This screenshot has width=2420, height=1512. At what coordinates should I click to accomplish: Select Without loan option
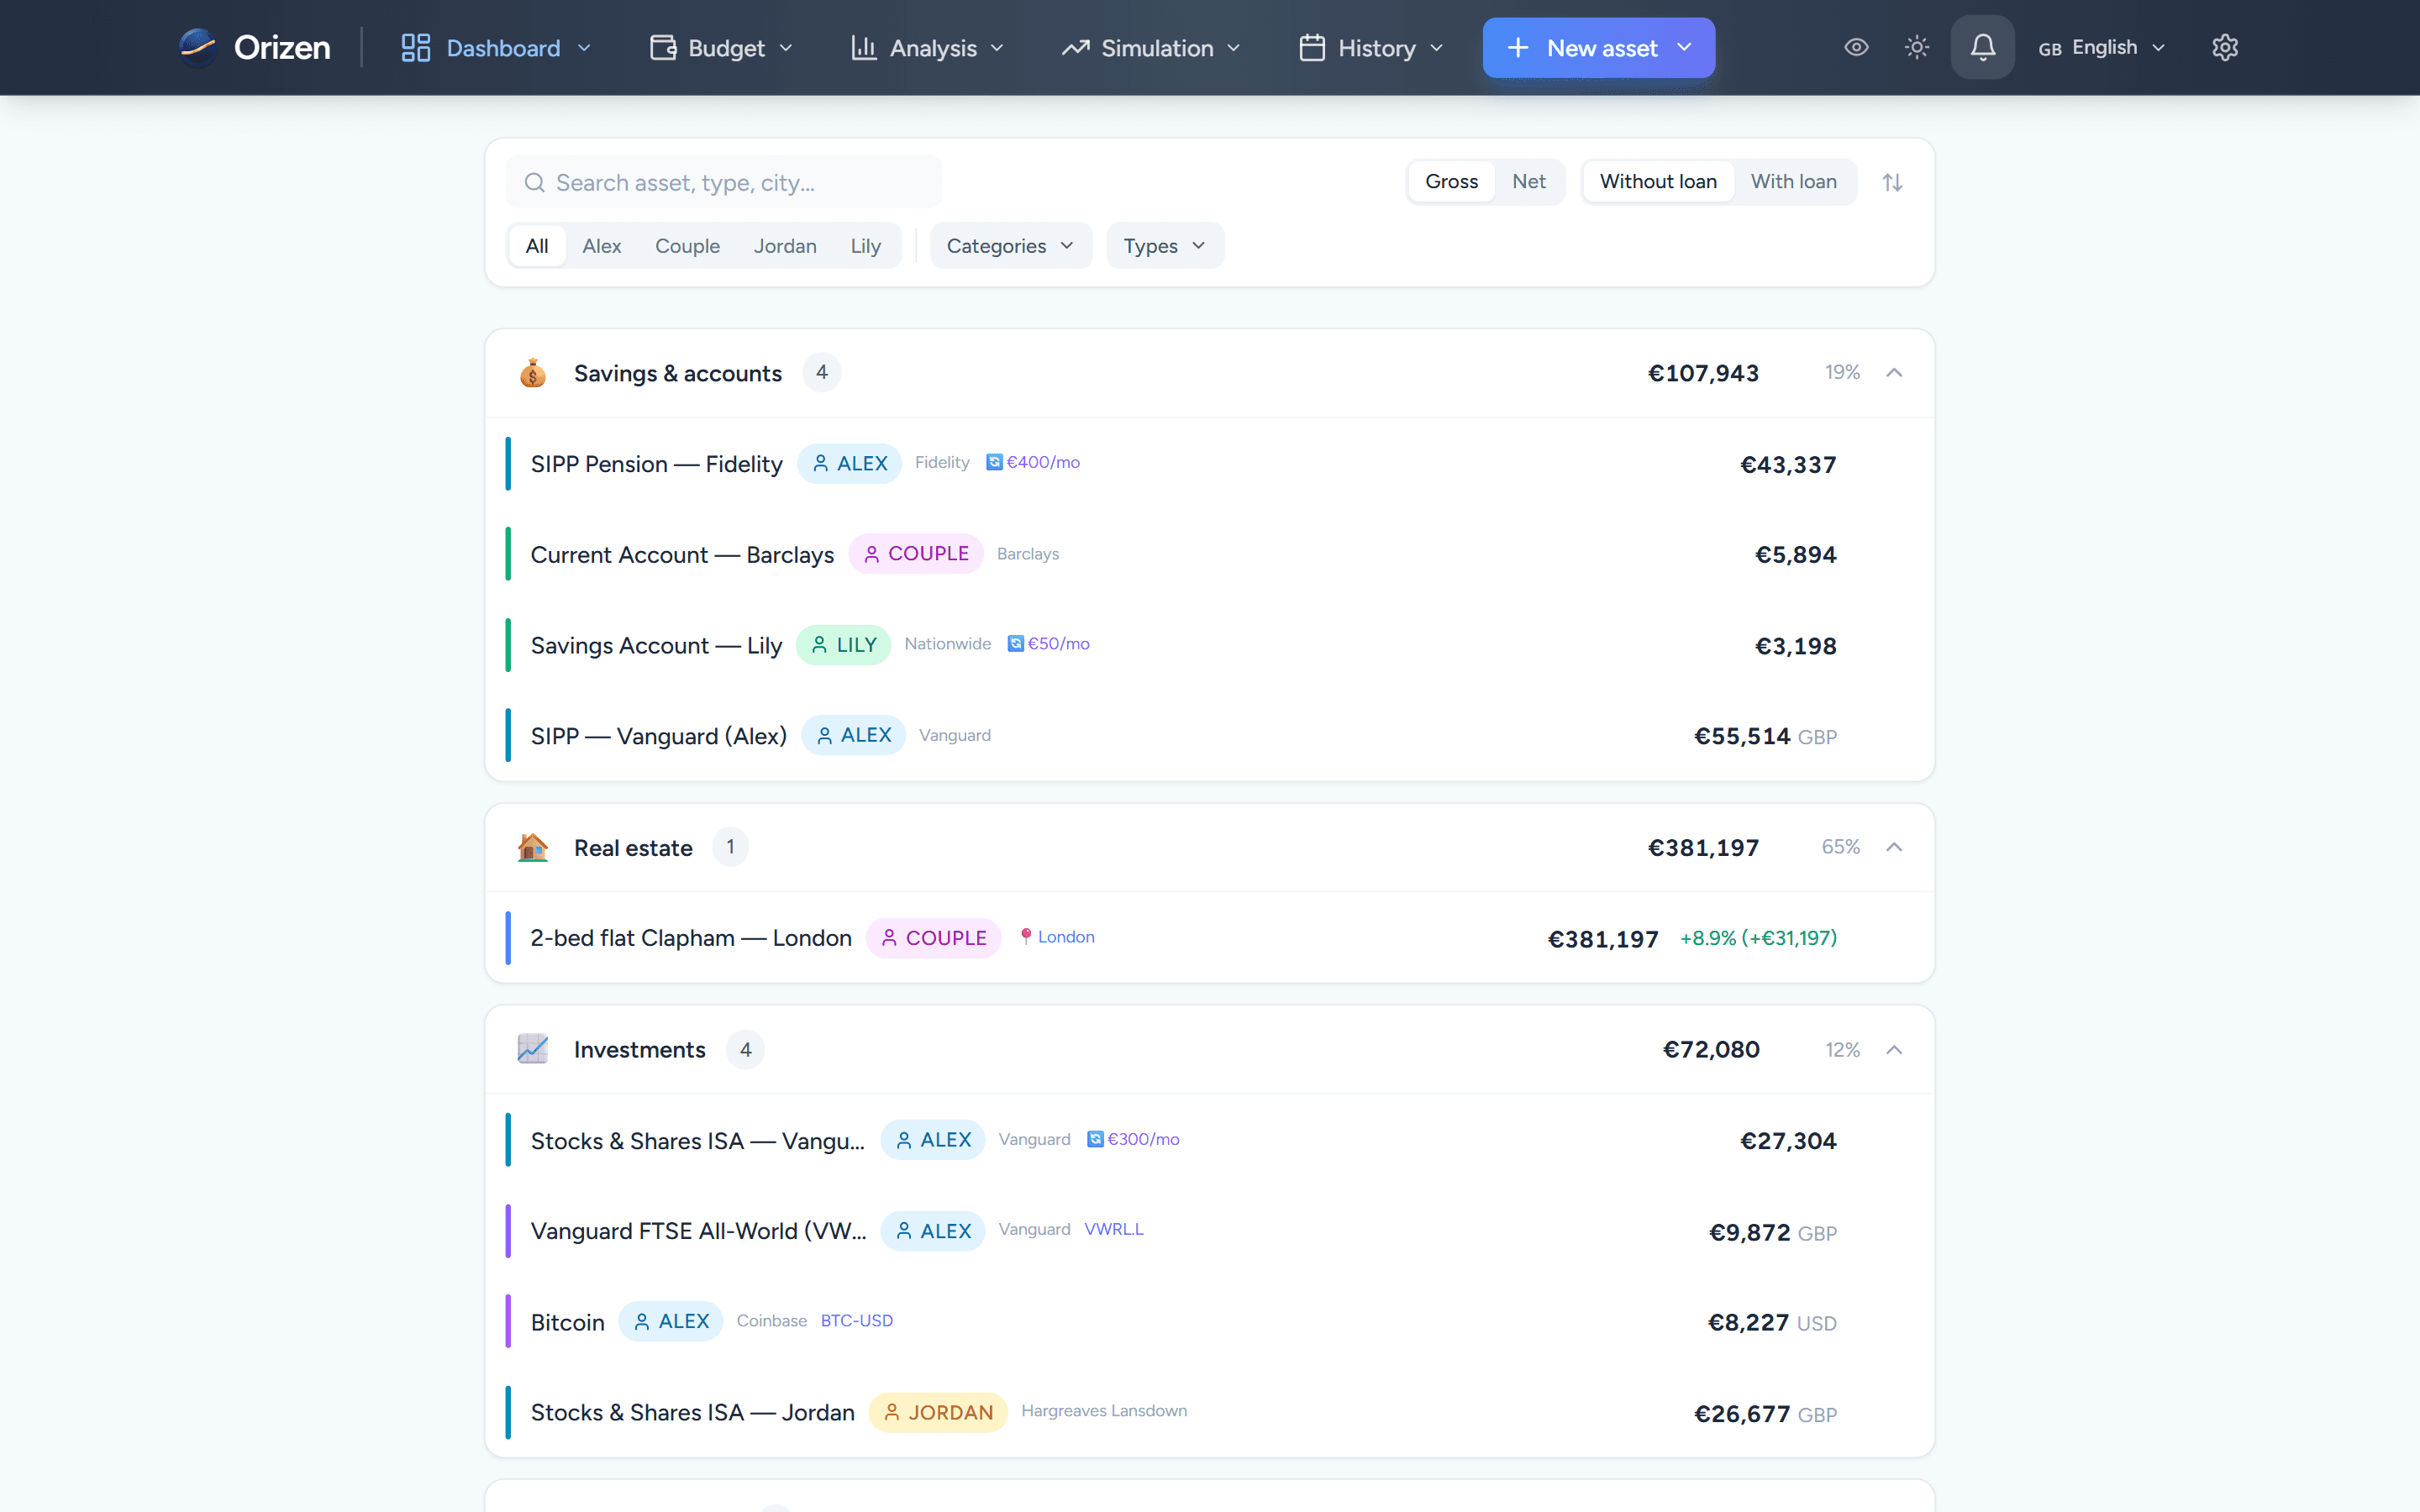[1657, 181]
